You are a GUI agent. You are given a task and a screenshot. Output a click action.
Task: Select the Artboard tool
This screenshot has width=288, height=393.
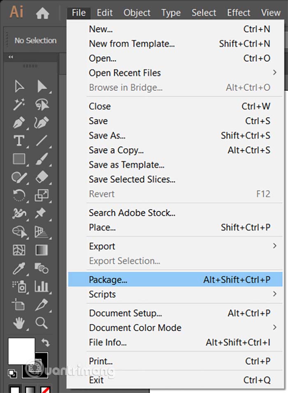(x=19, y=305)
